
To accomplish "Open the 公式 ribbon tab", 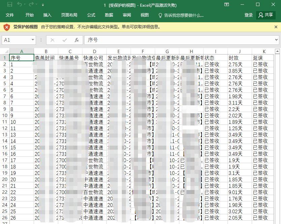I will (91, 15).
